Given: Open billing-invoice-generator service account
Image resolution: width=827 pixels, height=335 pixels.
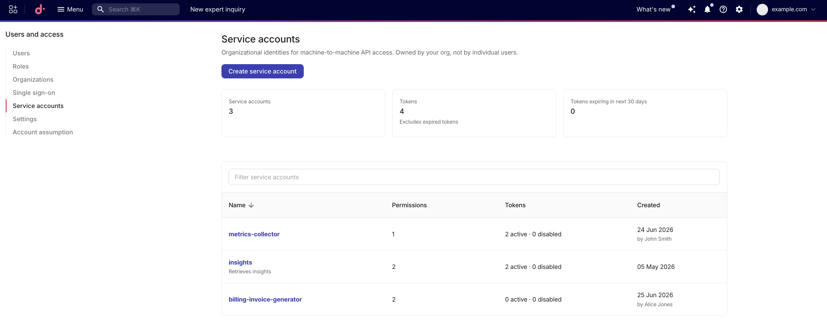Looking at the screenshot, I should 265,299.
